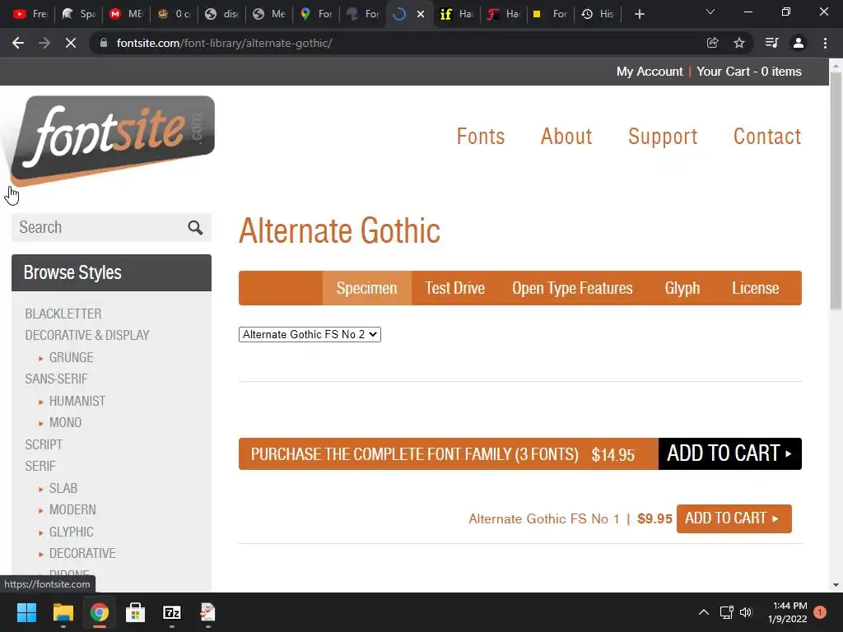Image resolution: width=843 pixels, height=632 pixels.
Task: Click the Alternate Gothic FS No 1 link
Action: pos(544,518)
